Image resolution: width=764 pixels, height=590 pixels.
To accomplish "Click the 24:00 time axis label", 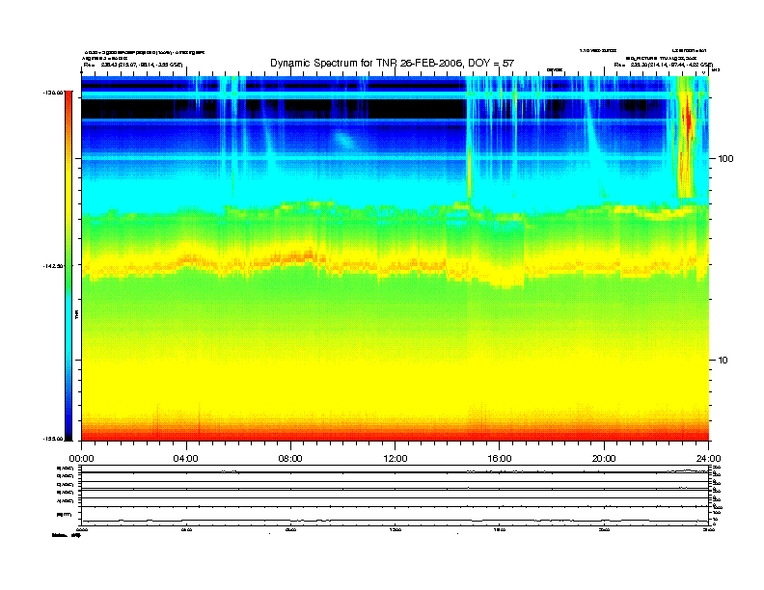I will click(x=708, y=459).
